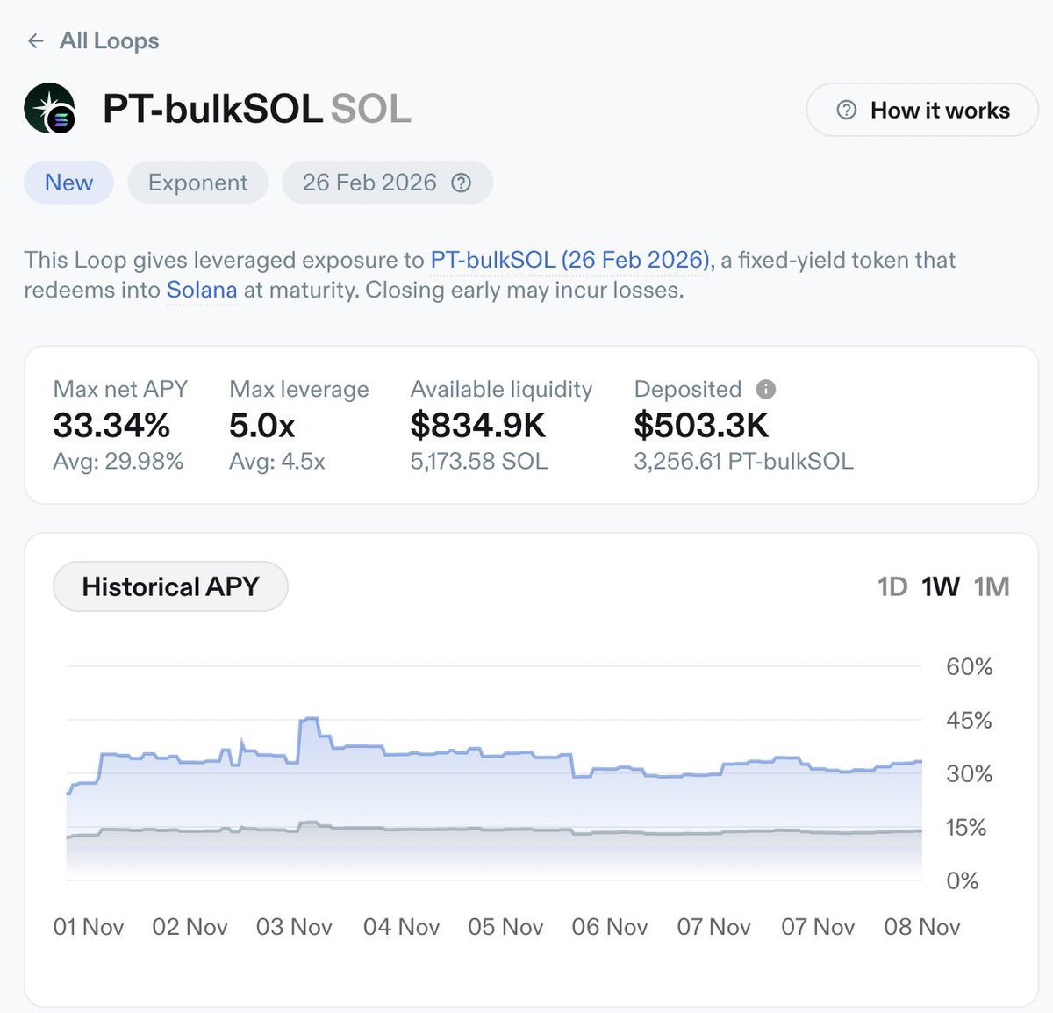Click the Available liquidity label

501,389
